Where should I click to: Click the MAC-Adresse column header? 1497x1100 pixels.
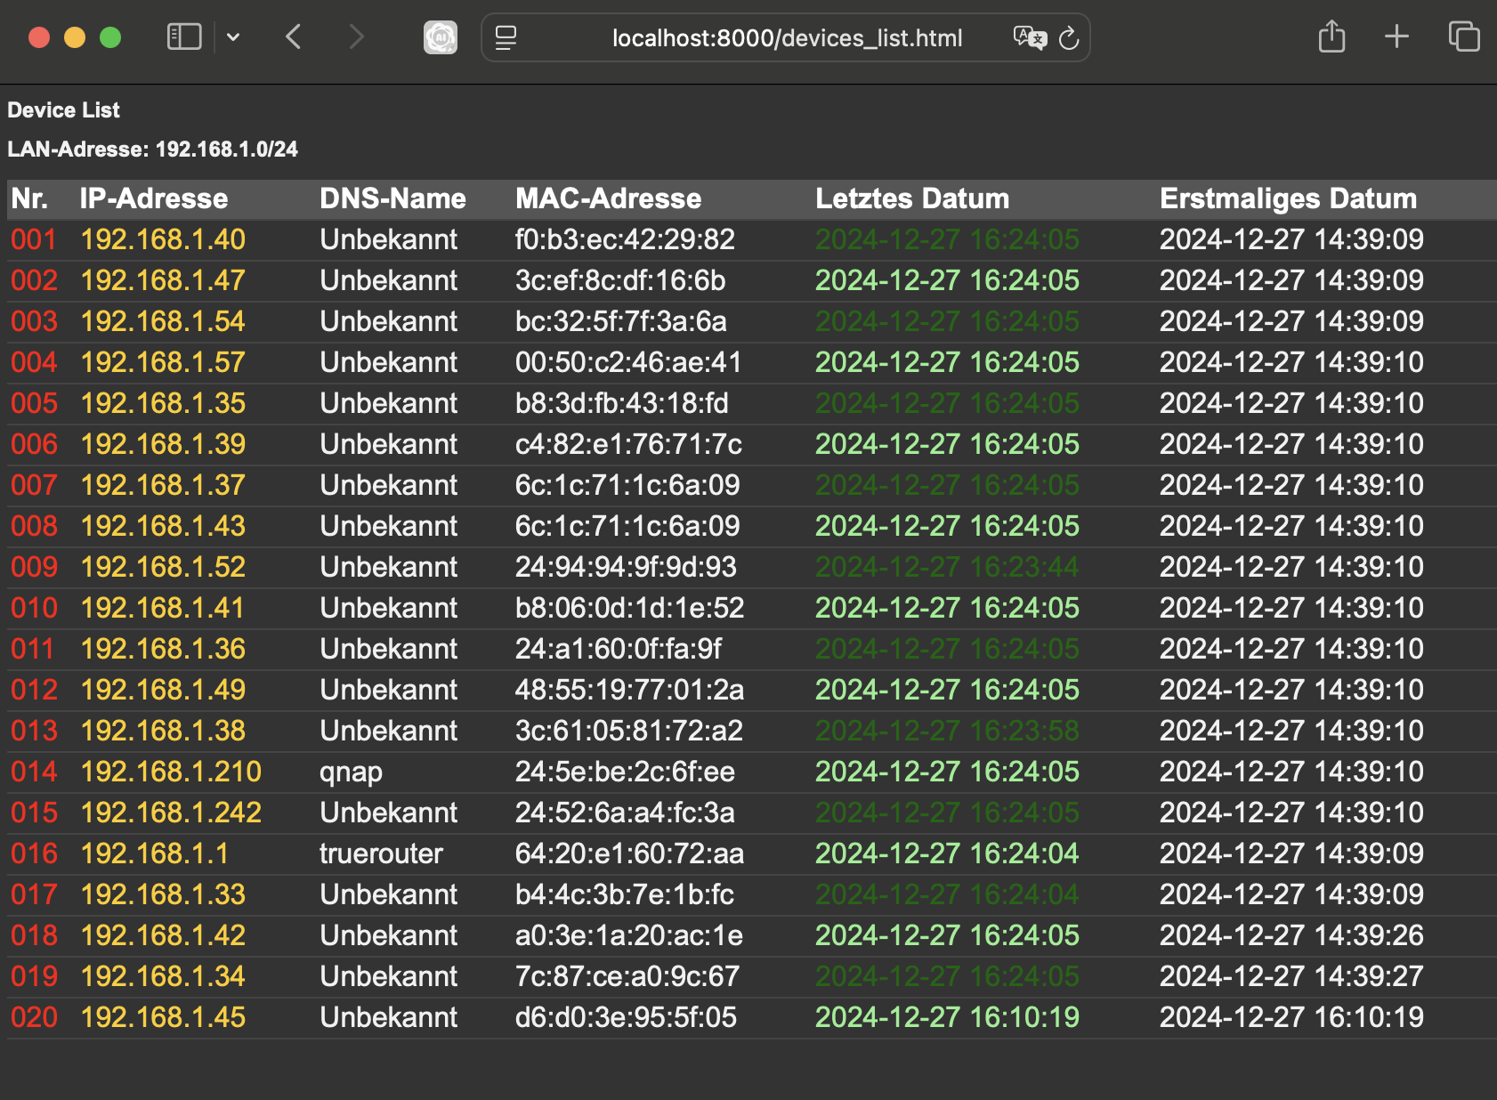(609, 198)
